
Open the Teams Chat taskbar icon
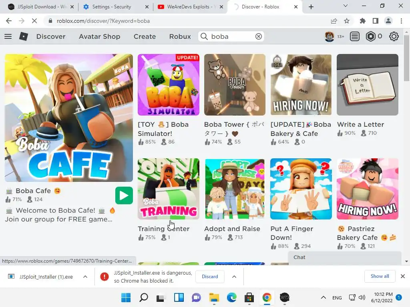(x=196, y=297)
